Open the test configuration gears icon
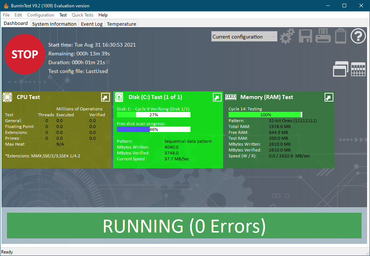This screenshot has height=256, width=370. click(x=287, y=36)
